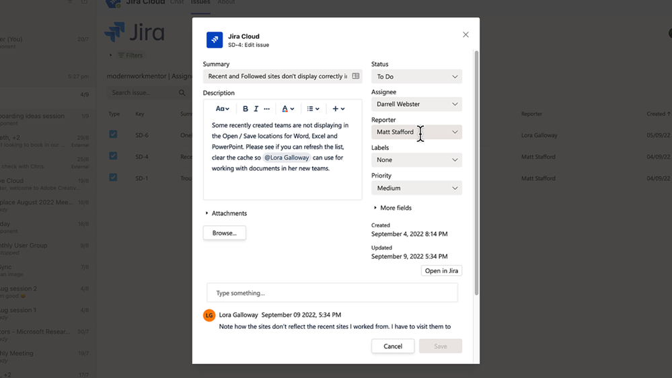Viewport: 672px width, 378px height.
Task: Click the search magnifier icon in background
Action: [182, 93]
